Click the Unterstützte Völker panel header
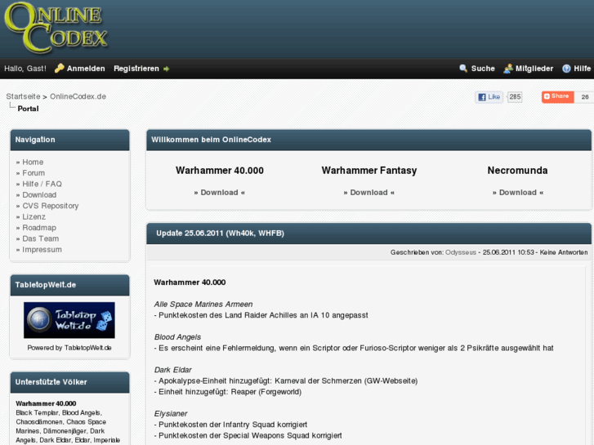Image resolution: width=594 pixels, height=445 pixels. pos(69,382)
